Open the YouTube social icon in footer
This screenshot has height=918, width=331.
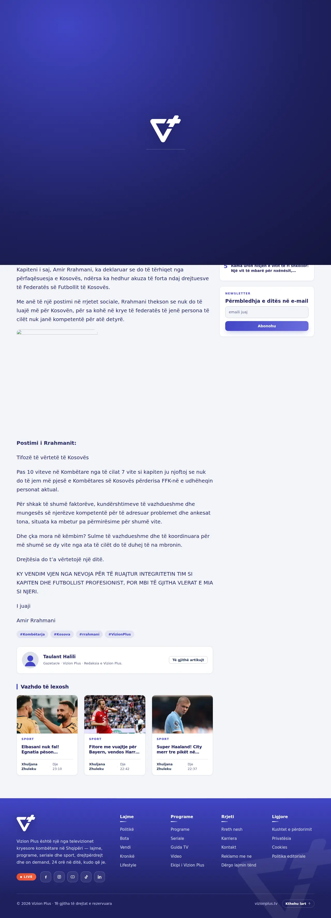pos(73,877)
